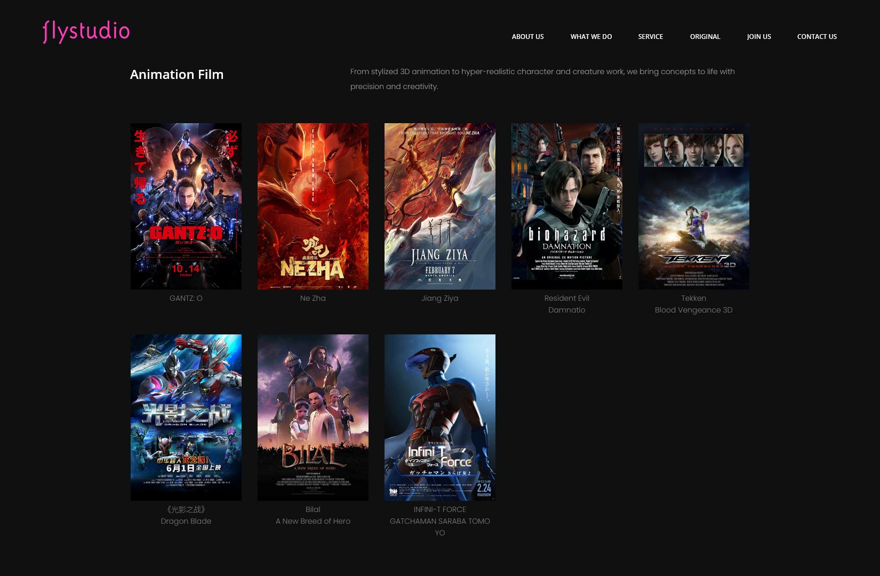Viewport: 880px width, 576px height.
Task: View the Bilal movie poster
Action: pyautogui.click(x=313, y=418)
